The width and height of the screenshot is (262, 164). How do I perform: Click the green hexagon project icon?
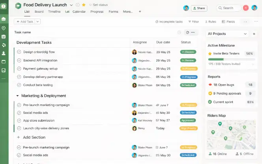[x=18, y=6]
